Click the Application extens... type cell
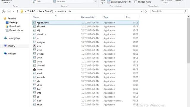This screenshot has height=107, width=190. [x=113, y=100]
